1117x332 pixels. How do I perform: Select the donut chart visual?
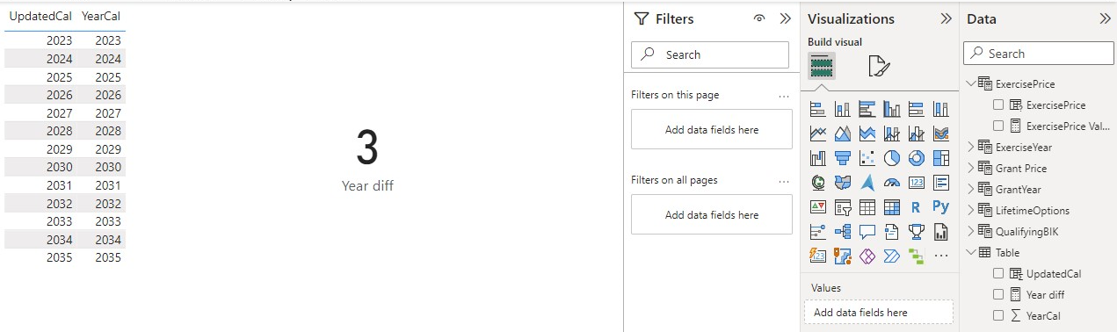pos(916,159)
